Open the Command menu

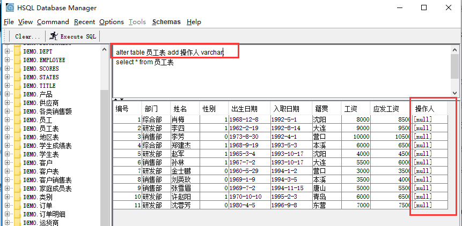[53, 22]
